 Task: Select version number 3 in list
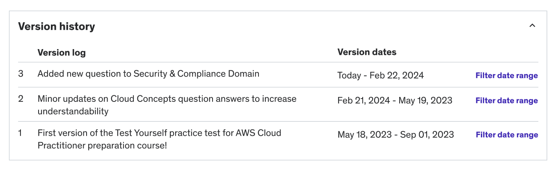21,74
